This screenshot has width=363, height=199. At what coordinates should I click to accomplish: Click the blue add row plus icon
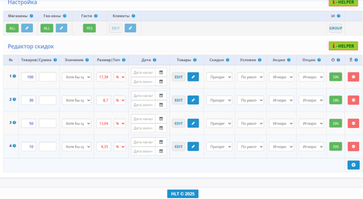353,165
